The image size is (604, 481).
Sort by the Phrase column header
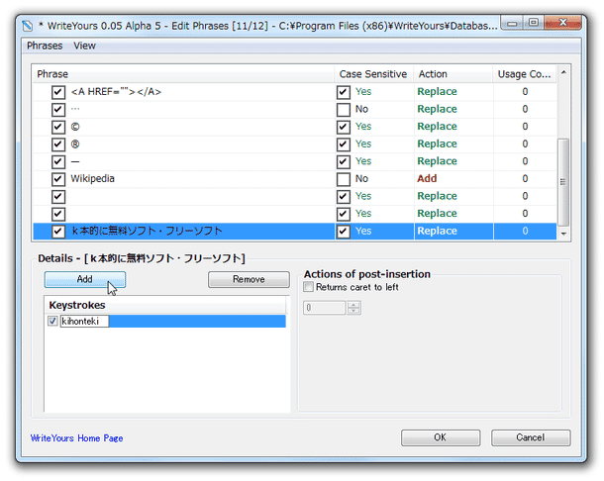183,74
